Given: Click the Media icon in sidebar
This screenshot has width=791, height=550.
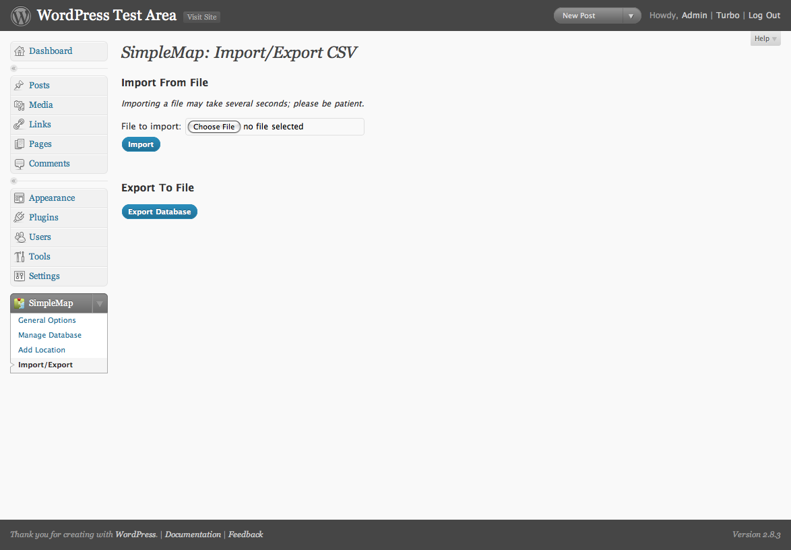Looking at the screenshot, I should [19, 105].
